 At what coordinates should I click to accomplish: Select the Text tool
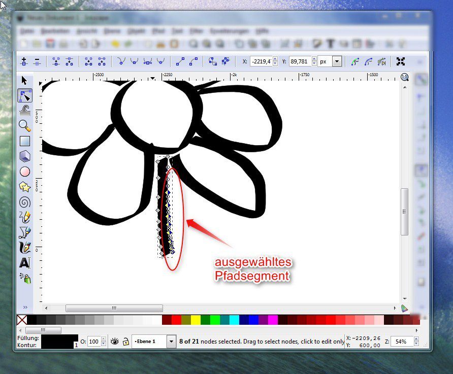click(24, 262)
